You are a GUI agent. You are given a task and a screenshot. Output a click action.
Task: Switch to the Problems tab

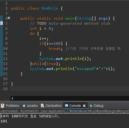point(10,106)
